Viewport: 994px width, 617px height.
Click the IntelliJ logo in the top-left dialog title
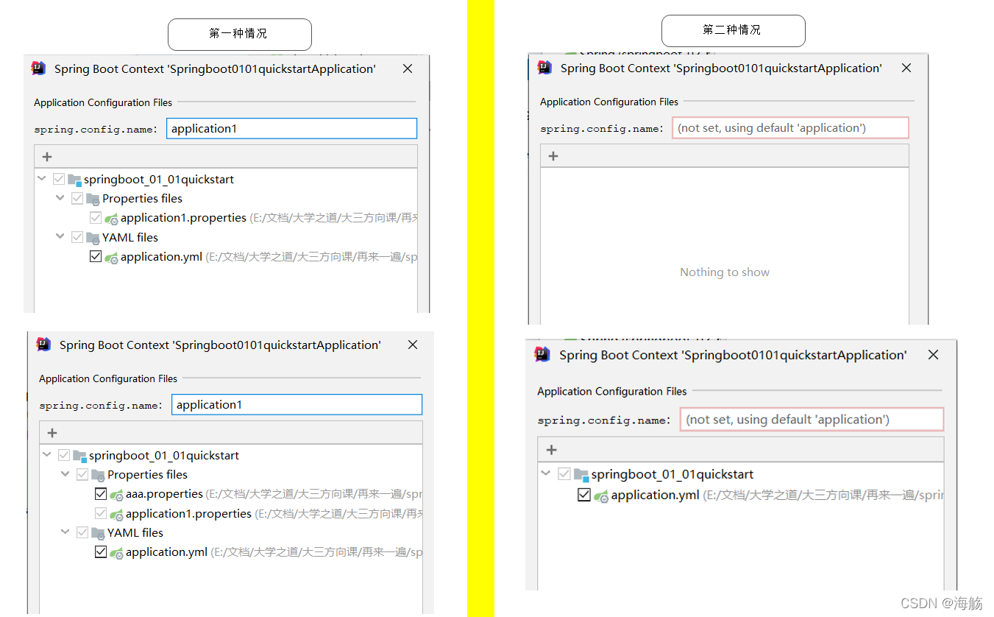tap(38, 68)
